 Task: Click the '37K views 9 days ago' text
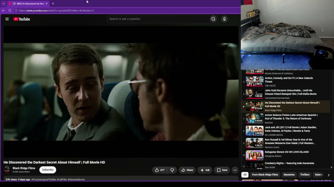[x=18, y=179]
